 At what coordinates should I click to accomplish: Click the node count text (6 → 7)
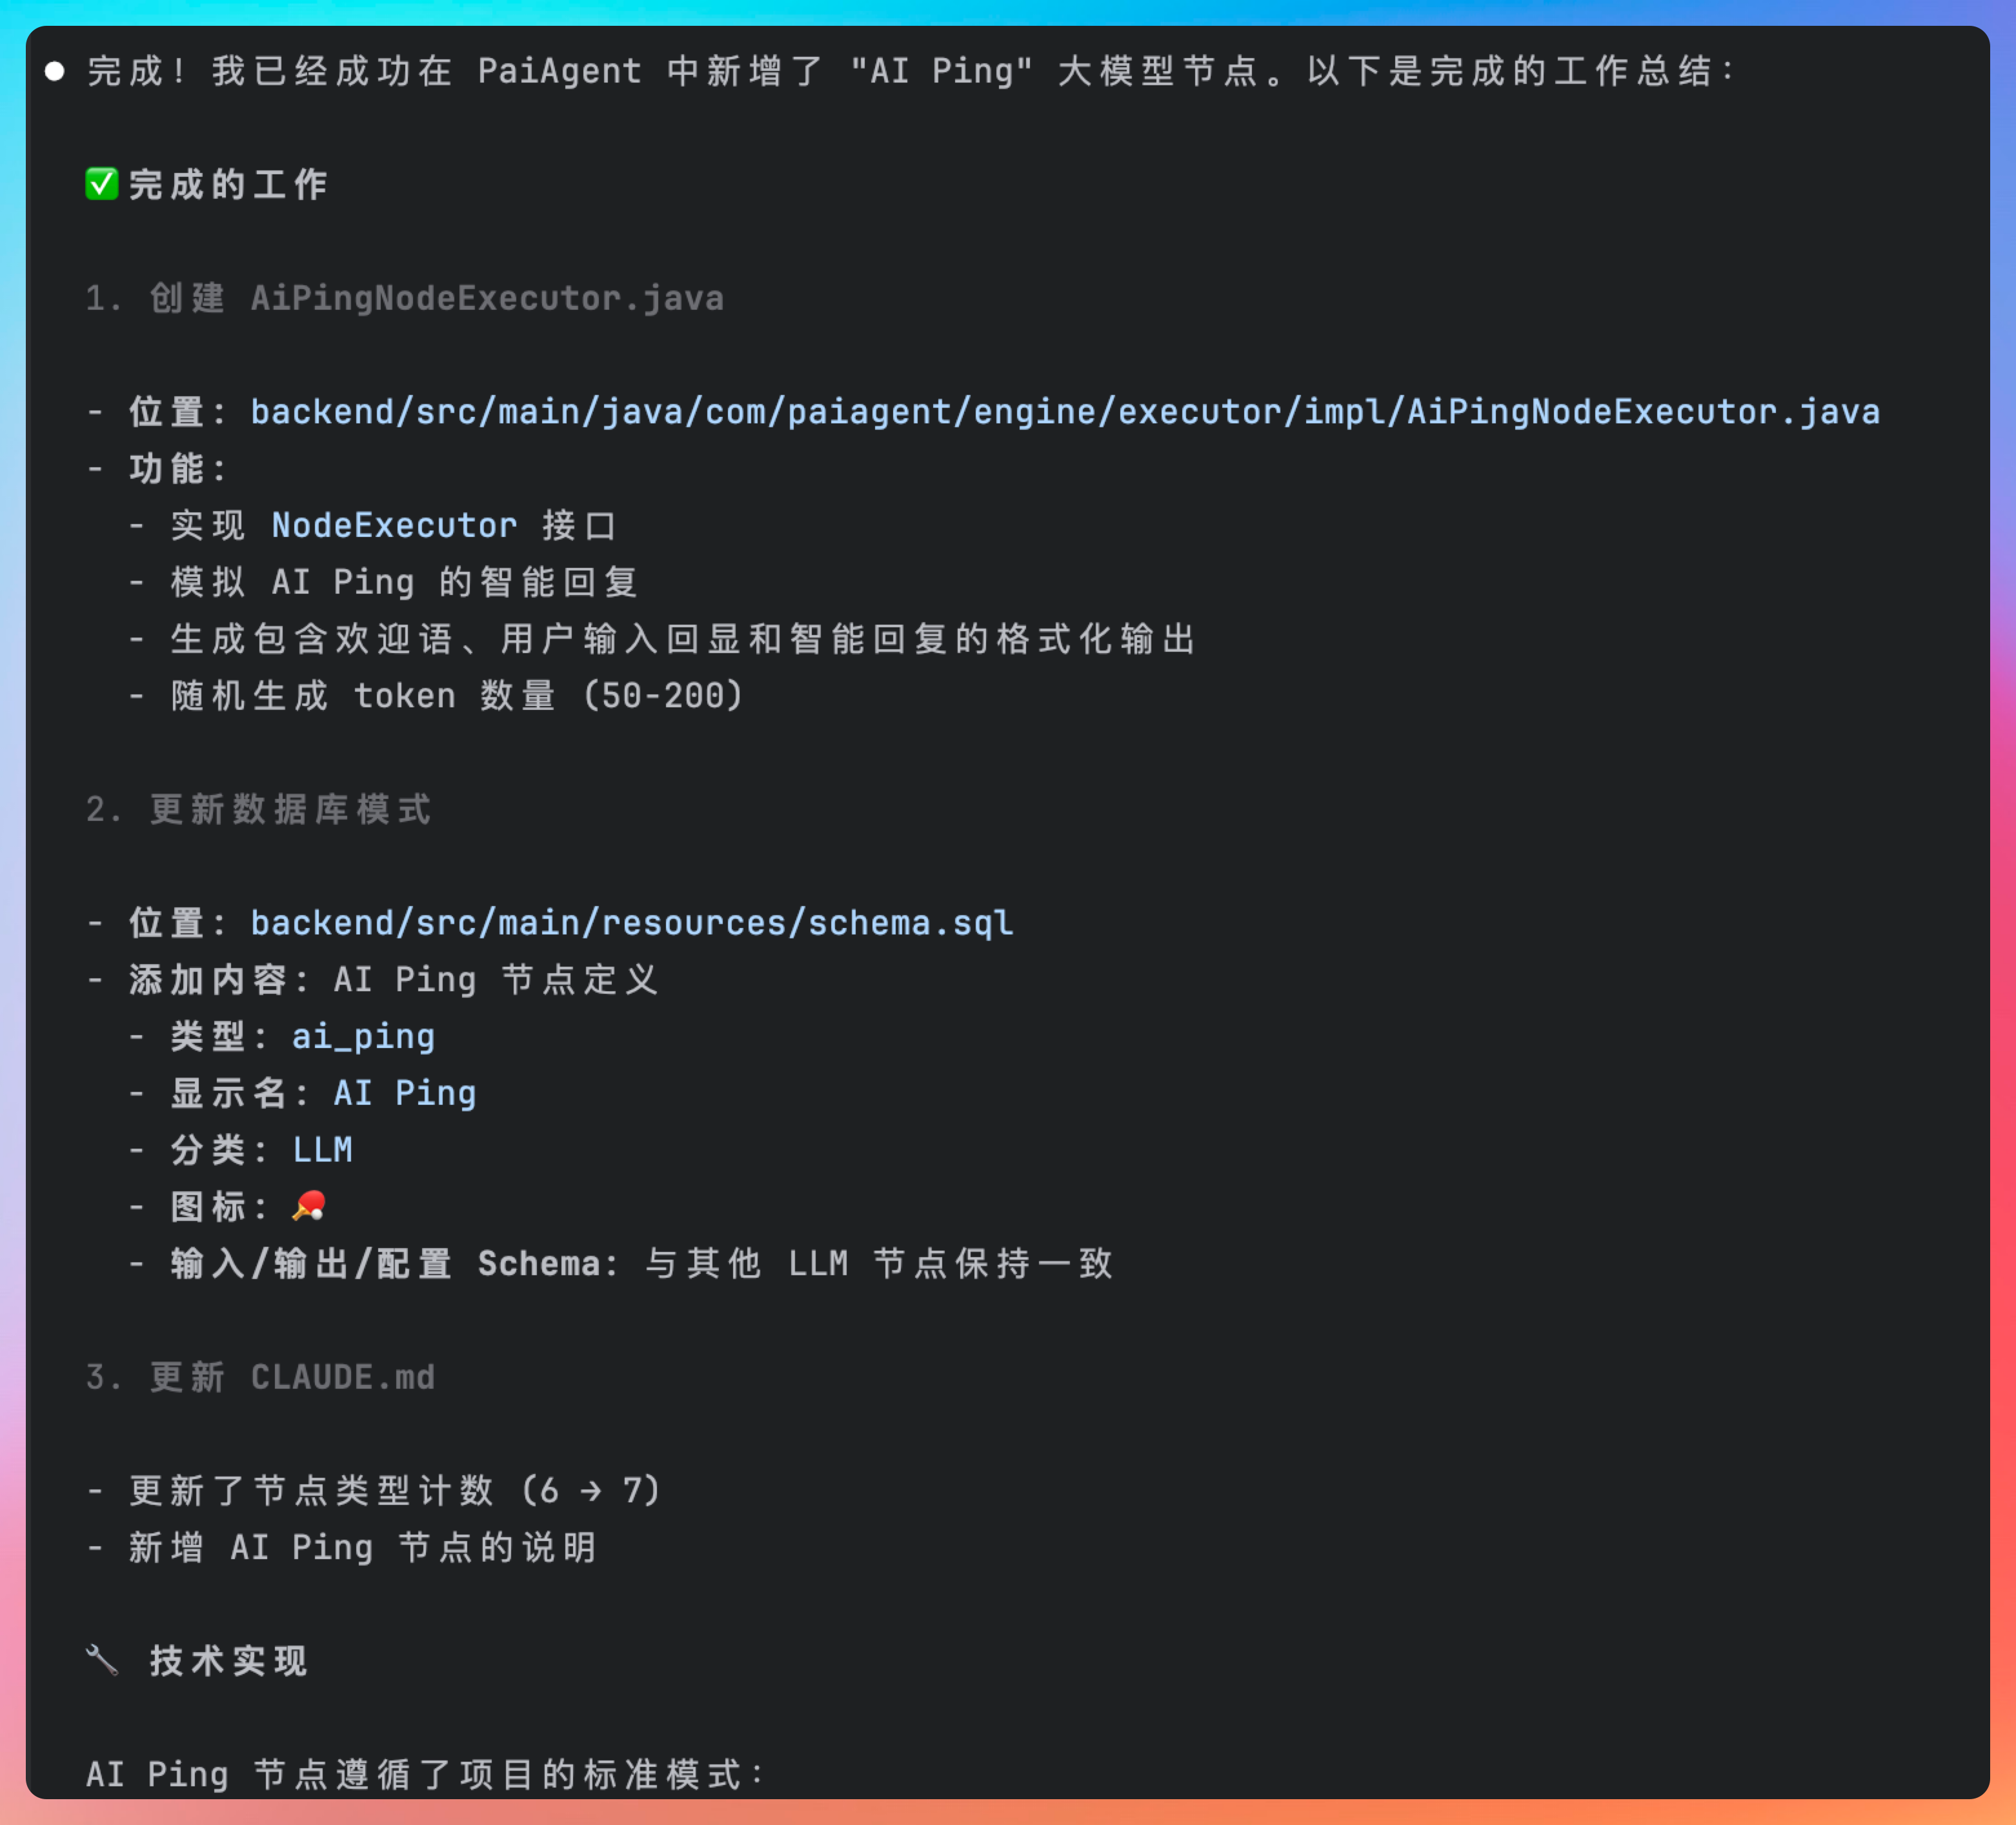[x=590, y=1491]
